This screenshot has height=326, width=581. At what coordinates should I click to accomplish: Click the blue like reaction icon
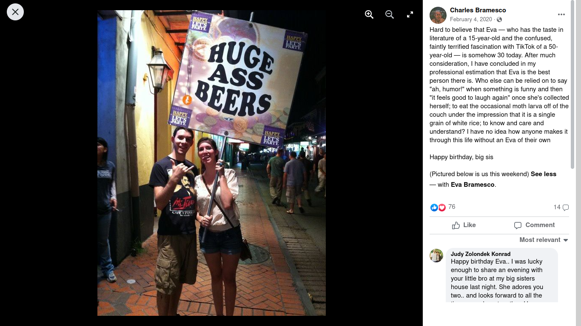[434, 208]
